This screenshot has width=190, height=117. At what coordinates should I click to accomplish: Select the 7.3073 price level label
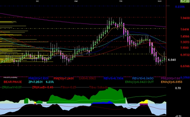tap(185, 42)
